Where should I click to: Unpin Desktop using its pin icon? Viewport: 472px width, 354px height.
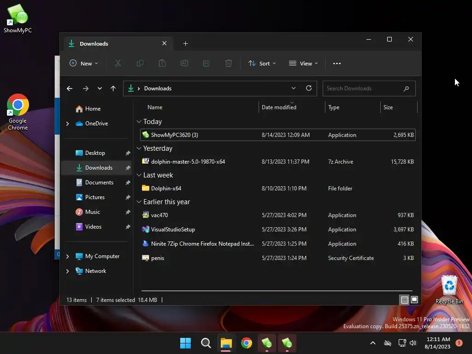coord(128,153)
